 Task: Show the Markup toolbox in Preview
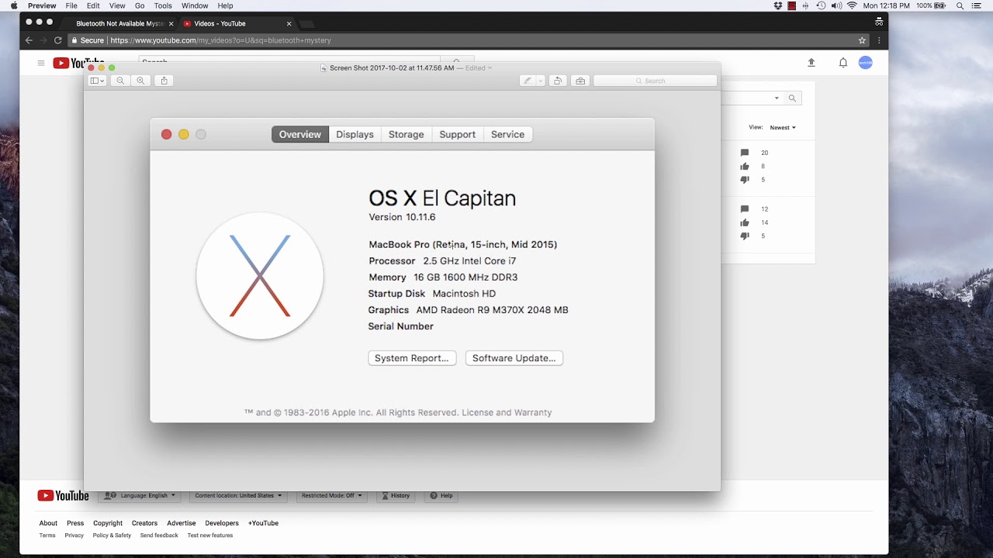(x=580, y=81)
